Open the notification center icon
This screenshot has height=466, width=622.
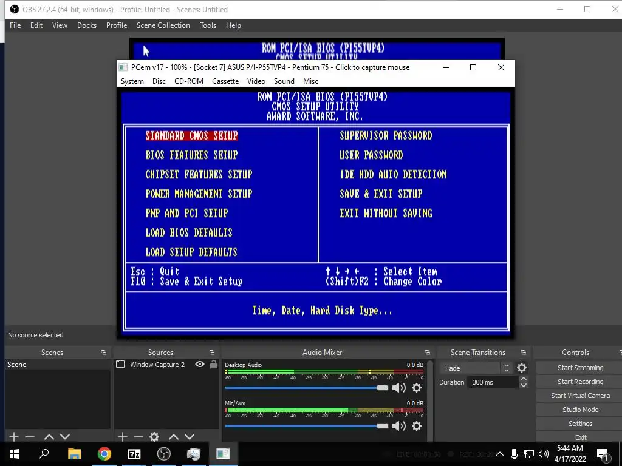(603, 454)
